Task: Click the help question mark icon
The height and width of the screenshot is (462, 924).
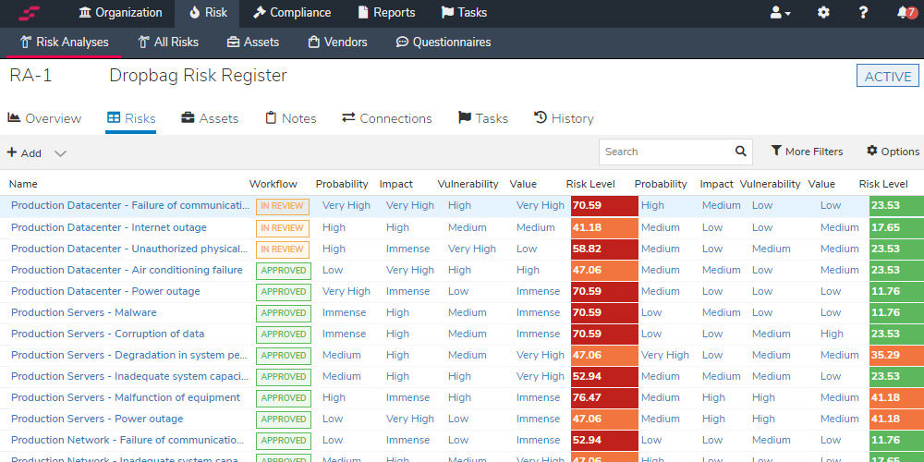Action: [x=863, y=13]
